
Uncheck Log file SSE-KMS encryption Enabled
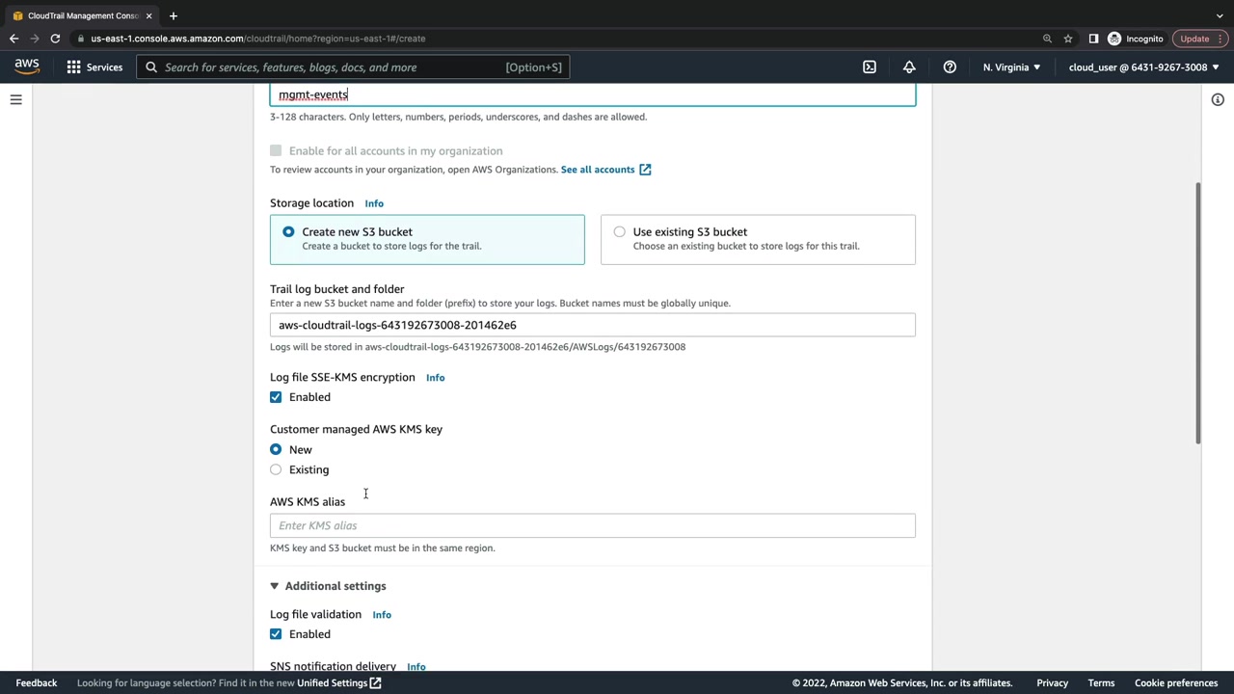pyautogui.click(x=276, y=397)
